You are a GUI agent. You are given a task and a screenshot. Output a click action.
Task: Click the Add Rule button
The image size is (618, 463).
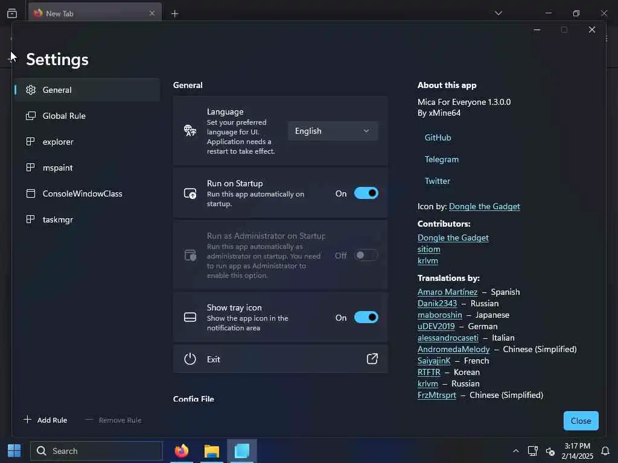45,420
